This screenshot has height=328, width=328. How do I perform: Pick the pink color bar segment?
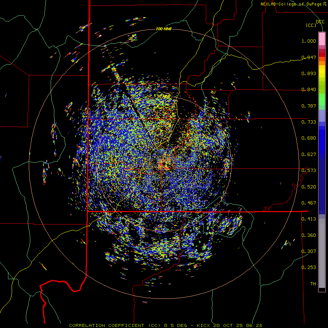click(x=322, y=39)
